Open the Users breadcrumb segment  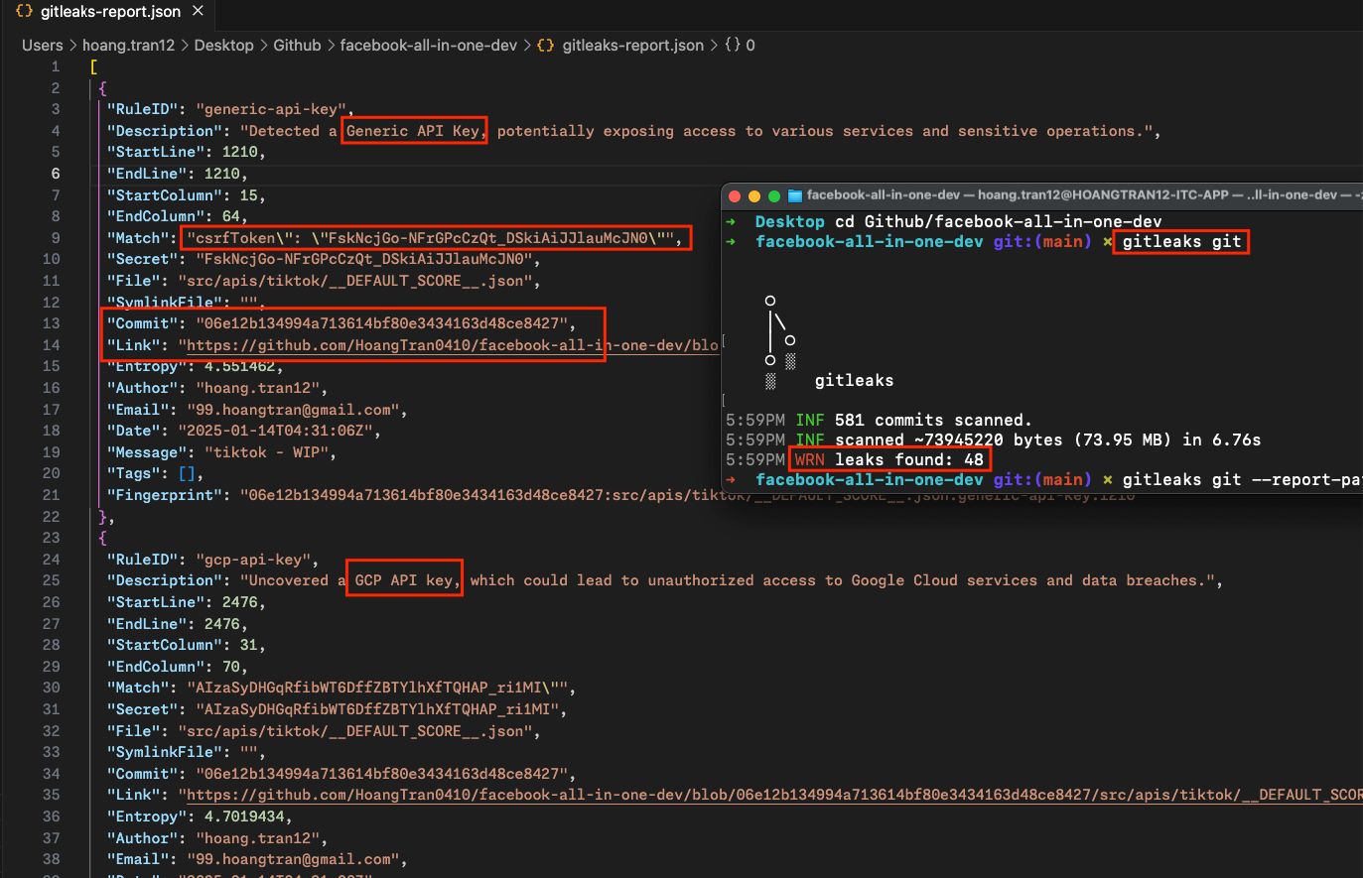(43, 45)
